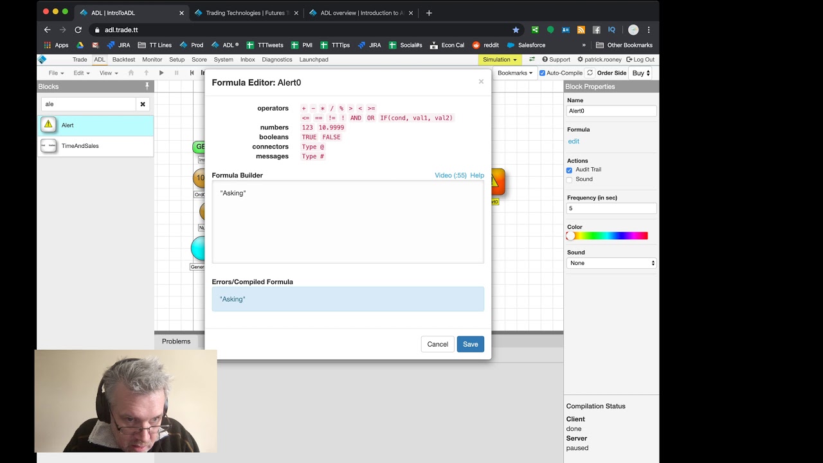The width and height of the screenshot is (823, 463).
Task: Clear the block search field
Action: click(143, 104)
